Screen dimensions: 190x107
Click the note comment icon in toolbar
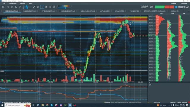[x=38, y=7]
